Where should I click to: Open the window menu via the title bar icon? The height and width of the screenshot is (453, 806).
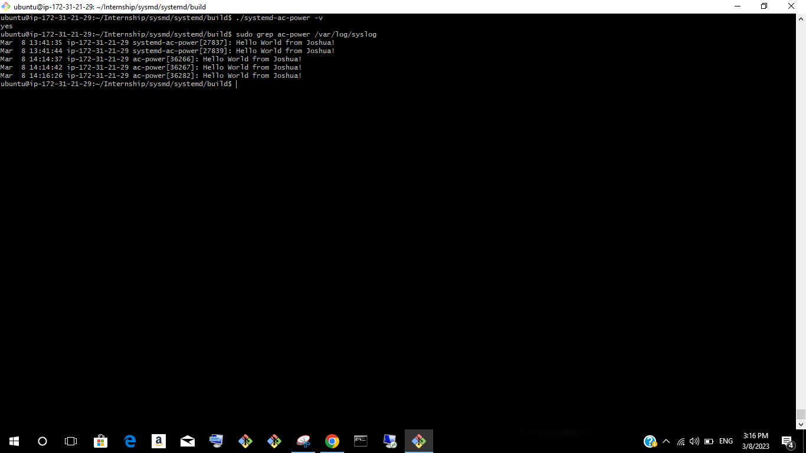coord(6,6)
